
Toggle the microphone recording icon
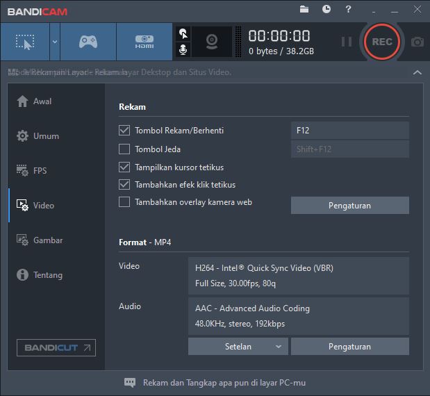(183, 49)
